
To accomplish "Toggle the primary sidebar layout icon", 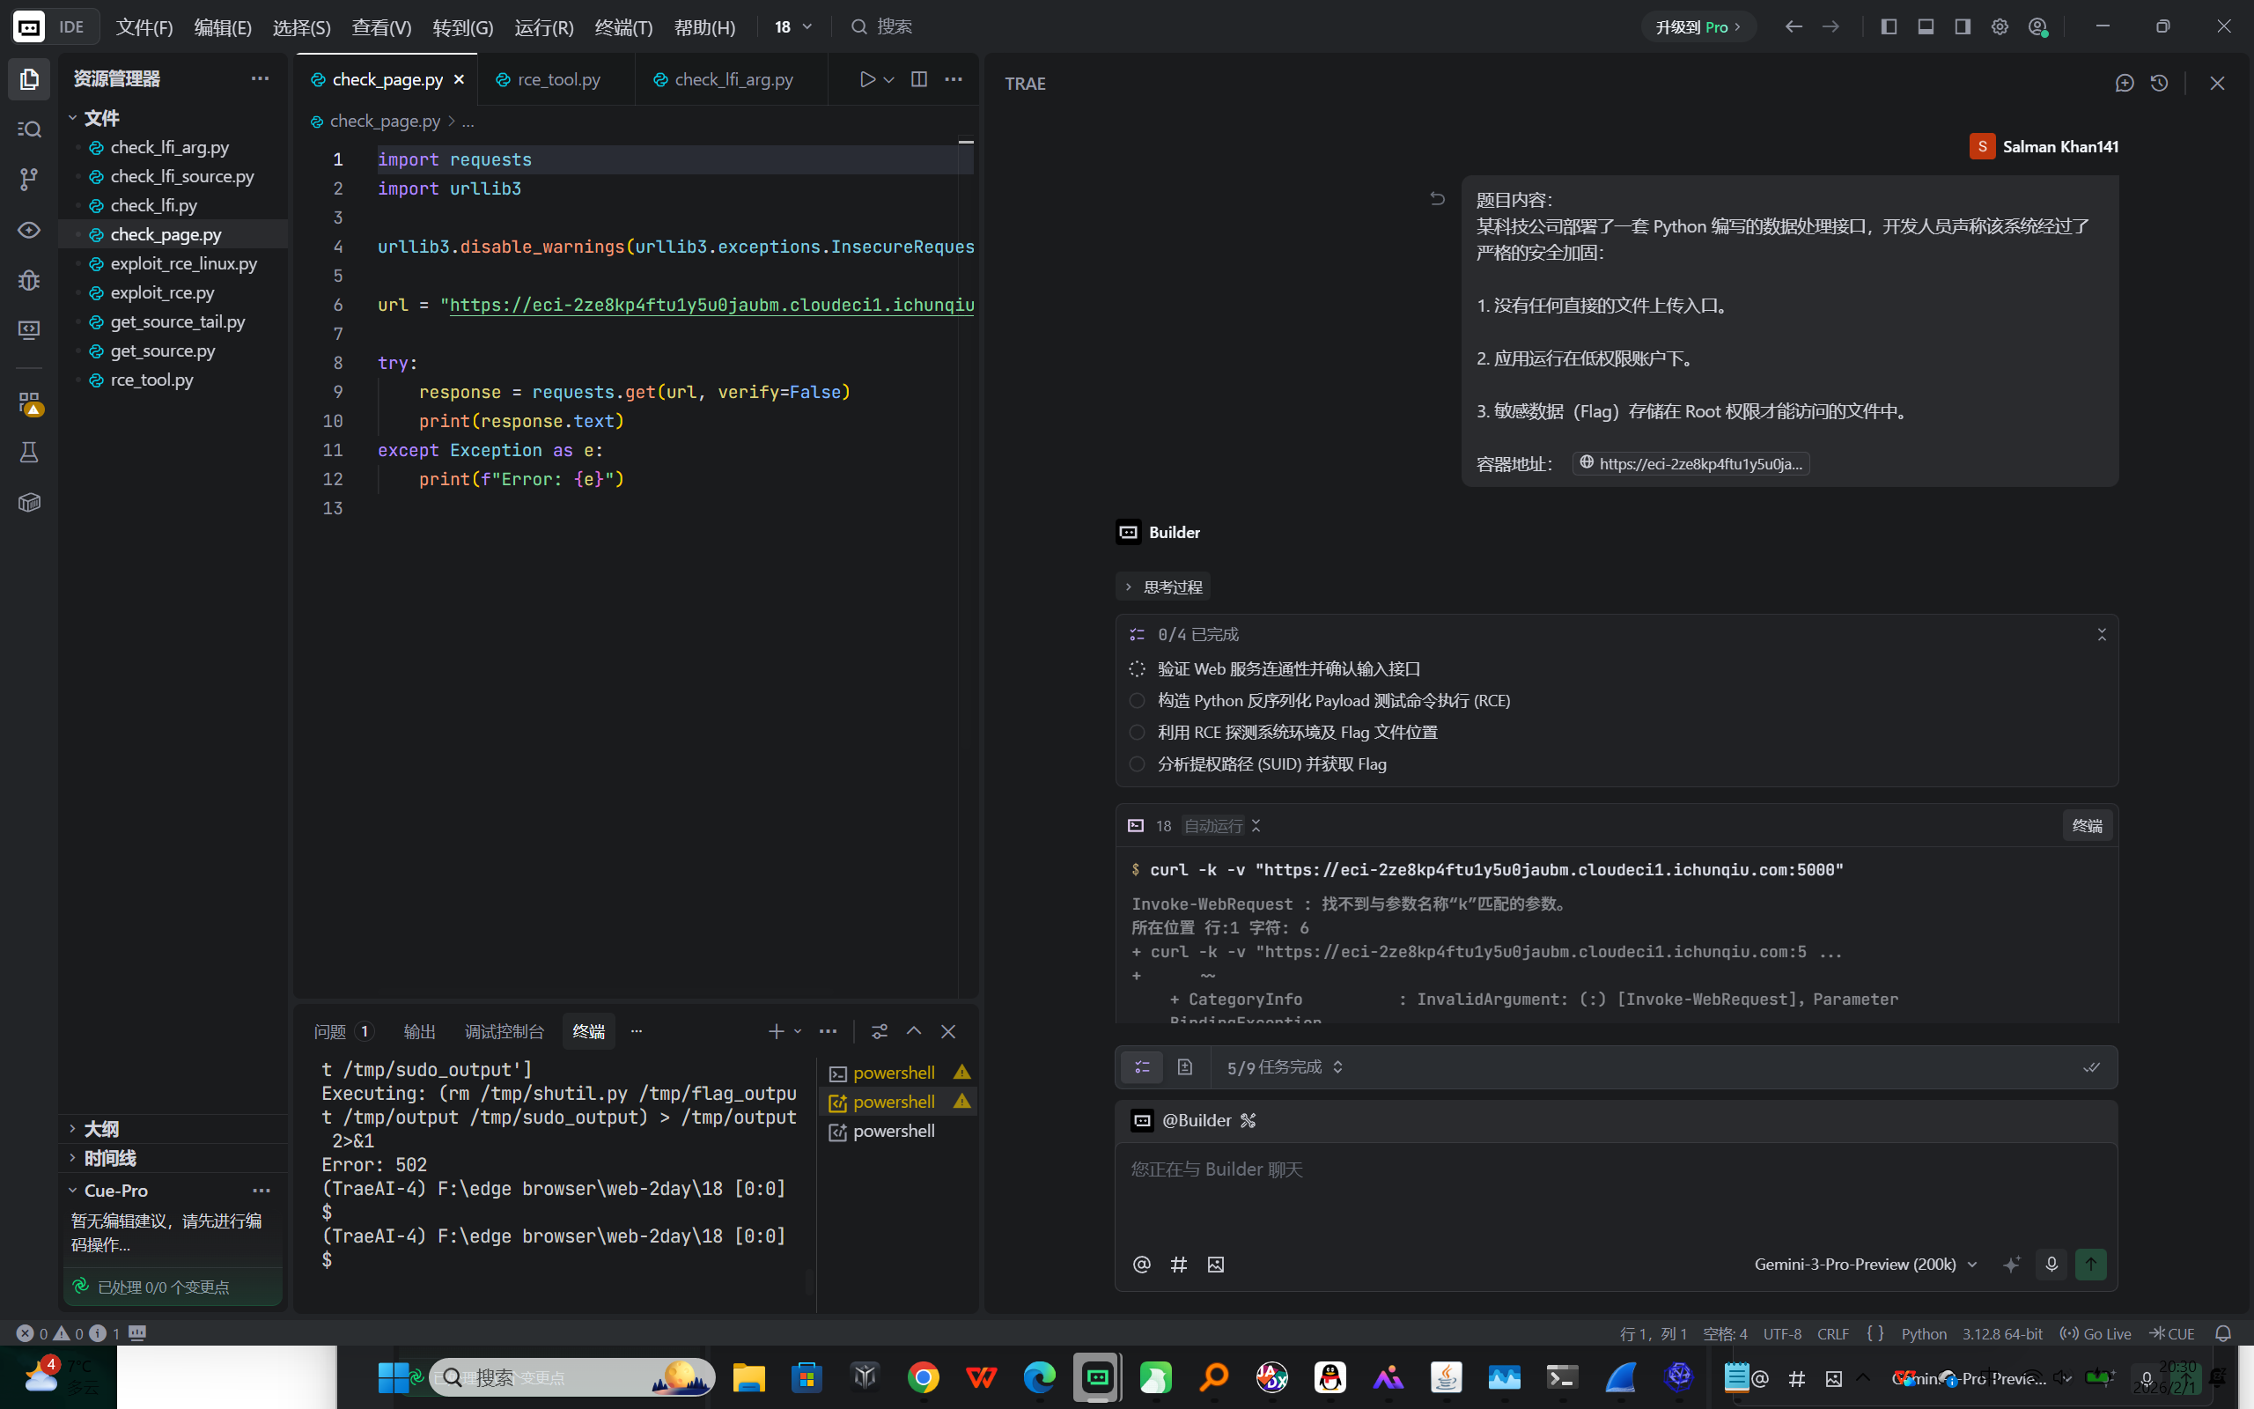I will coord(1888,27).
